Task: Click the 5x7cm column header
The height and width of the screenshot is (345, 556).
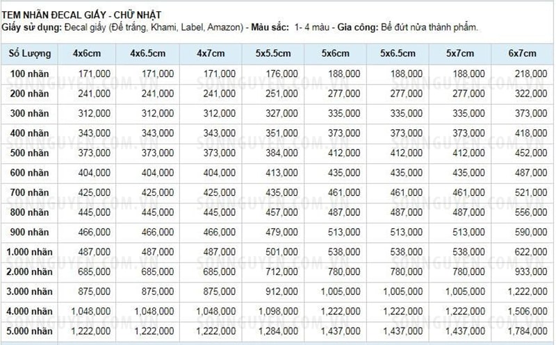Action: [460, 53]
